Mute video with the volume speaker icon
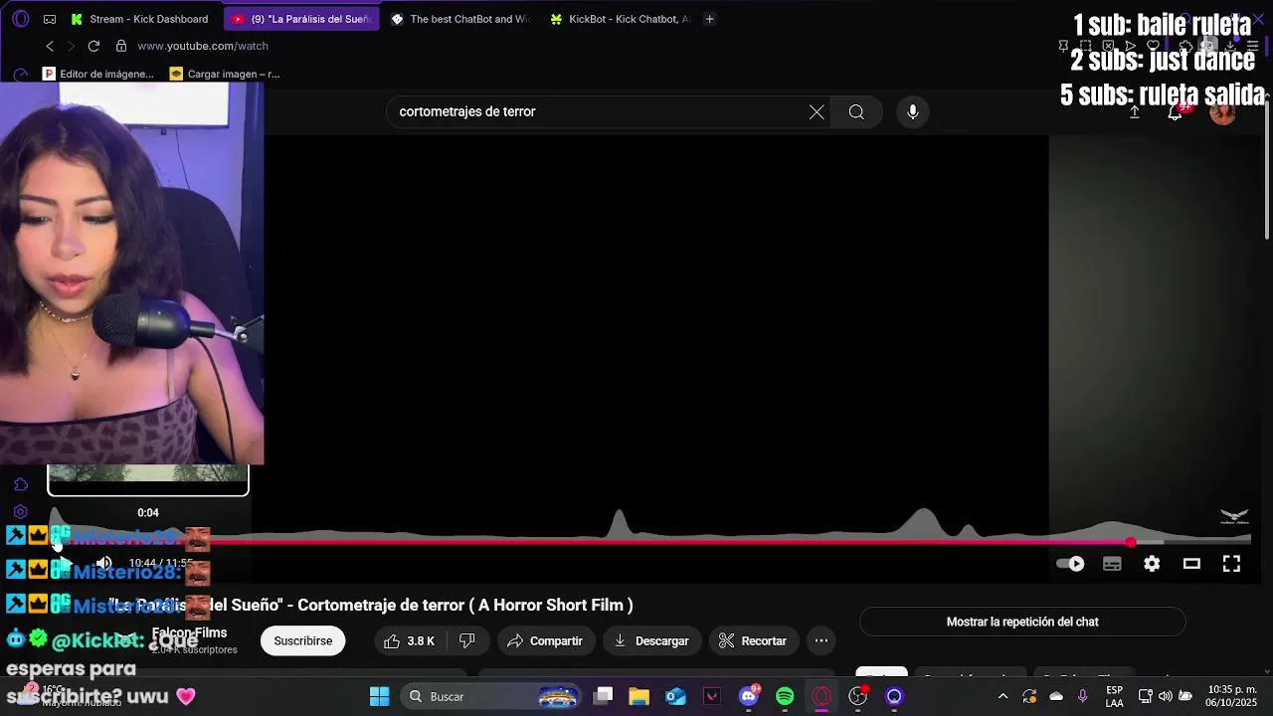The height and width of the screenshot is (716, 1273). click(x=103, y=563)
